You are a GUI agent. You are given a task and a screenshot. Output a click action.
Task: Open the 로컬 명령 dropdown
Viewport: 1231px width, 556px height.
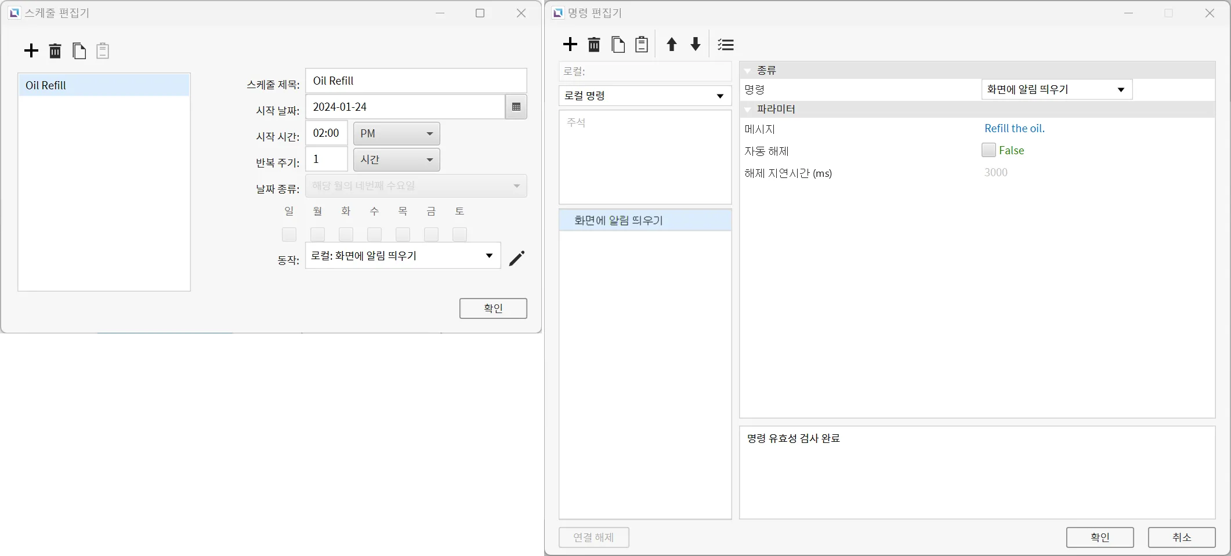click(645, 96)
